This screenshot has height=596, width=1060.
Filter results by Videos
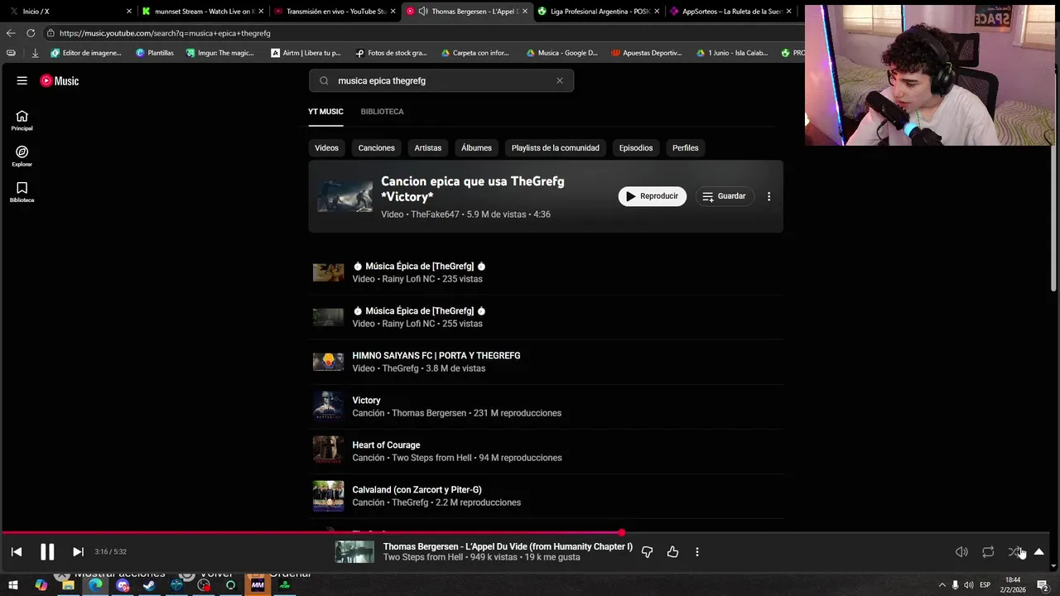pyautogui.click(x=326, y=147)
